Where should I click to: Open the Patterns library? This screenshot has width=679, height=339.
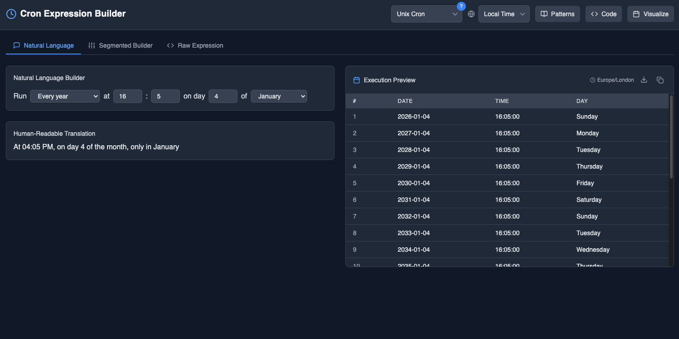(558, 14)
